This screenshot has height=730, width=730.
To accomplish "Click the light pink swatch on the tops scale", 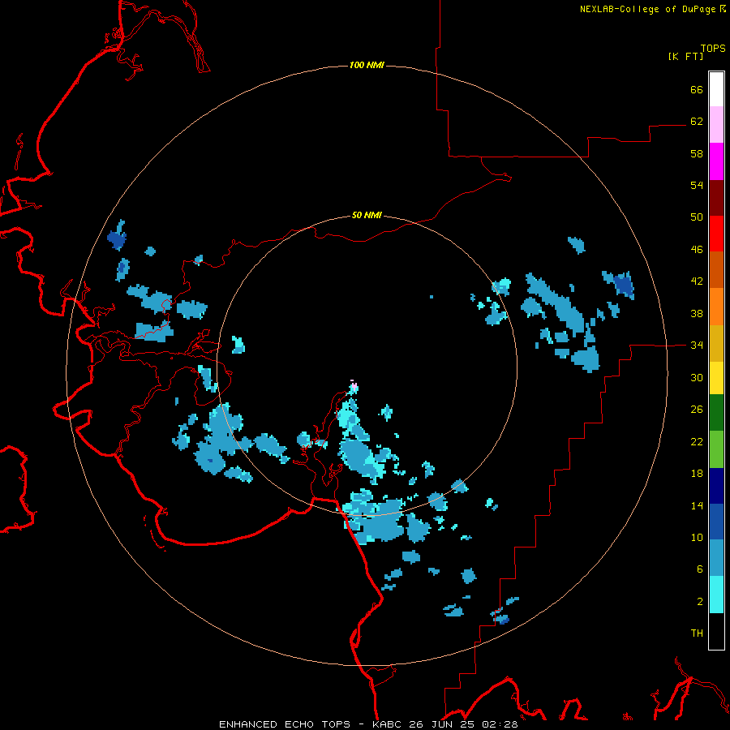I will (716, 125).
